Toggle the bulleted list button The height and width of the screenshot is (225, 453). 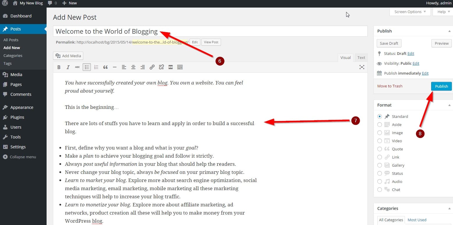87,67
